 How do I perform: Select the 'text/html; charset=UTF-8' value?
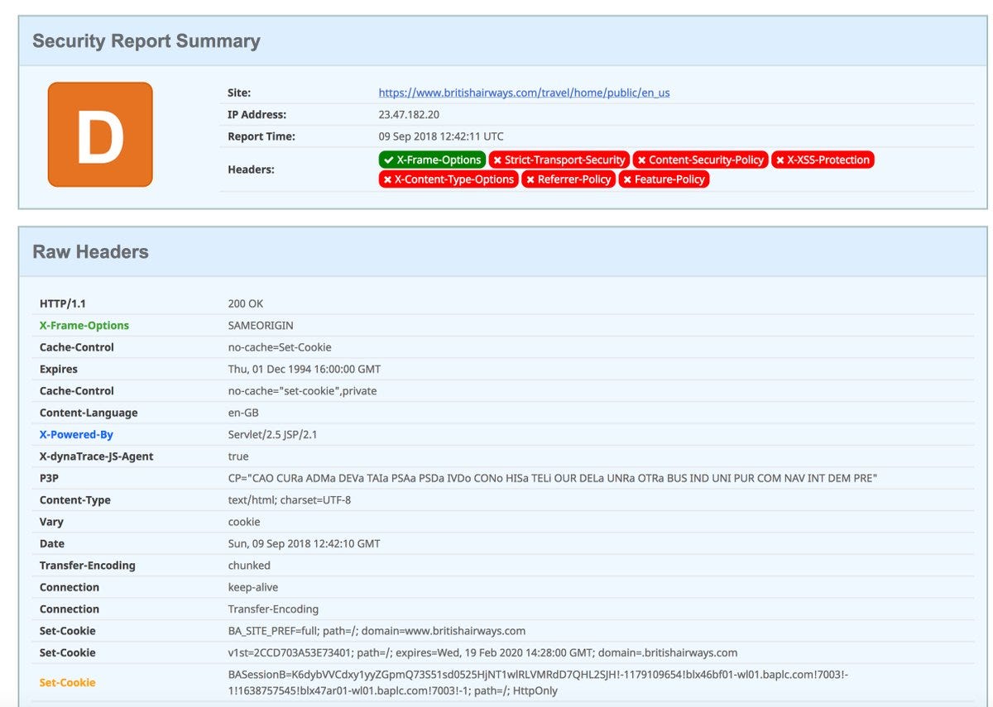pyautogui.click(x=290, y=500)
